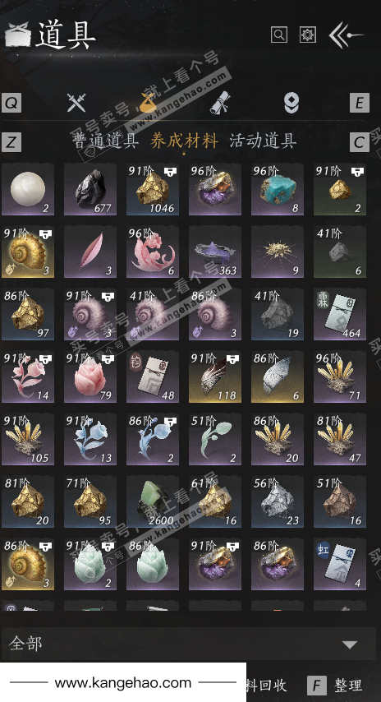Open the gear settings icon
Screen dimensions: 381x702
click(x=308, y=35)
